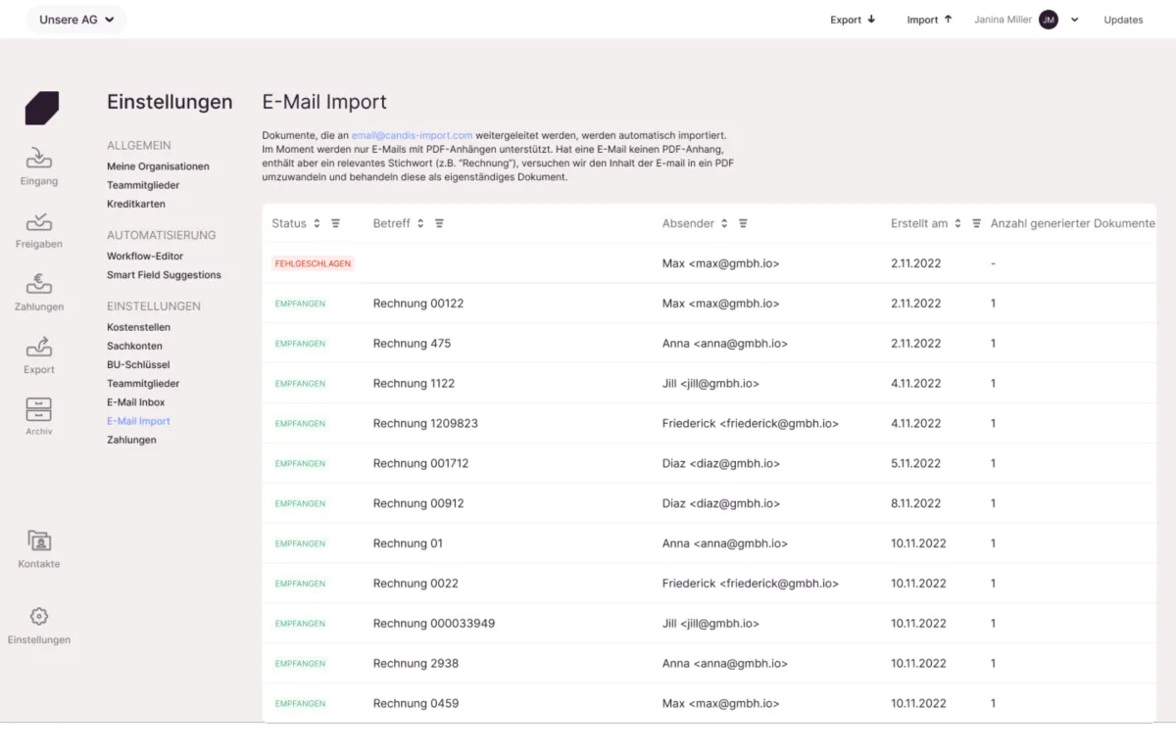Sort by Erstellt am column arrows

pyautogui.click(x=957, y=223)
